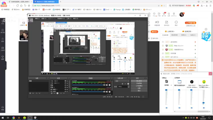Add a new scene in OBS Scenes panel

(x=30, y=93)
